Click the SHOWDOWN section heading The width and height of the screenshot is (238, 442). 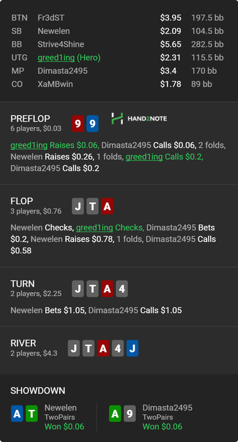pyautogui.click(x=38, y=391)
